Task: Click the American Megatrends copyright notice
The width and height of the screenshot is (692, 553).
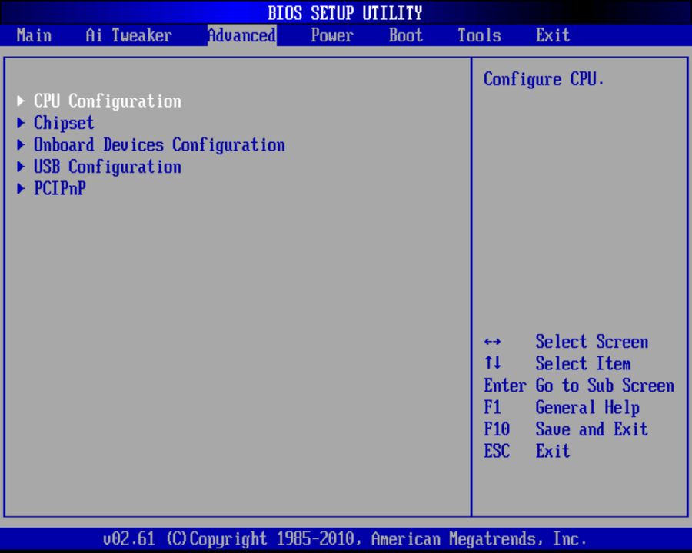Action: click(x=345, y=538)
